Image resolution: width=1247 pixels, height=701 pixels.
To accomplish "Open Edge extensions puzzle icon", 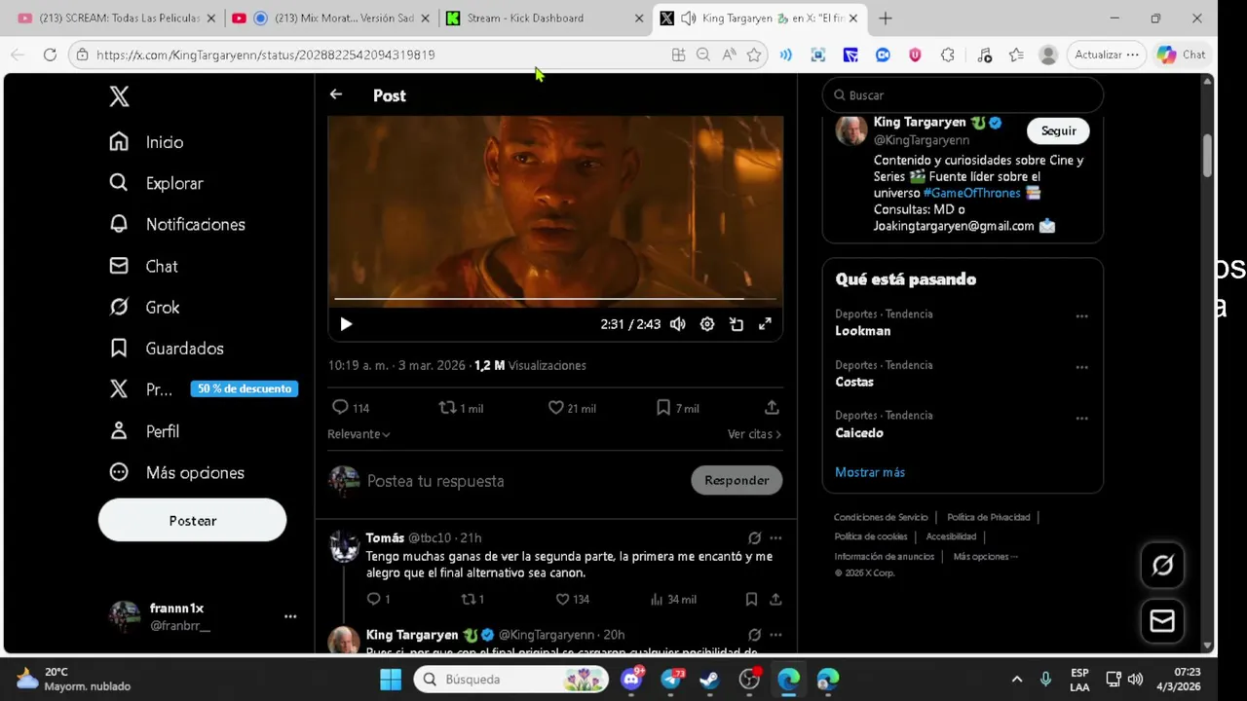I will [947, 55].
